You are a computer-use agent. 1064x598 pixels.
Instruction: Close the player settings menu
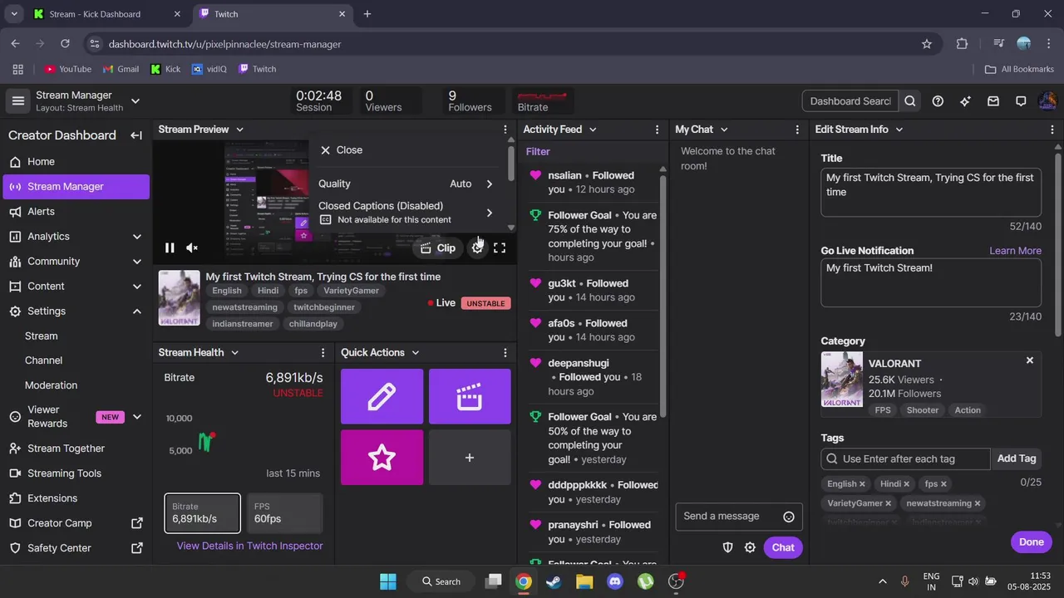coord(341,150)
